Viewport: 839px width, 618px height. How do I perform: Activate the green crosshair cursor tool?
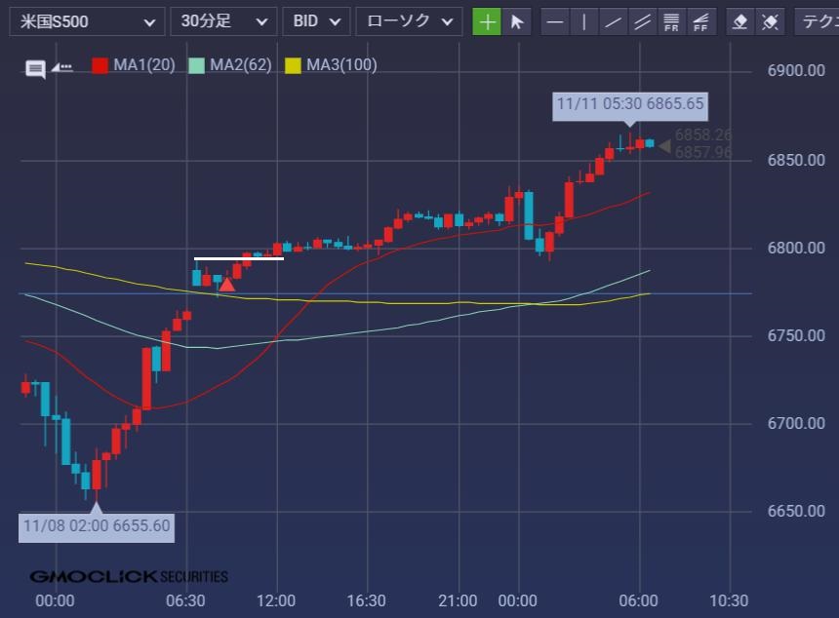coord(487,21)
